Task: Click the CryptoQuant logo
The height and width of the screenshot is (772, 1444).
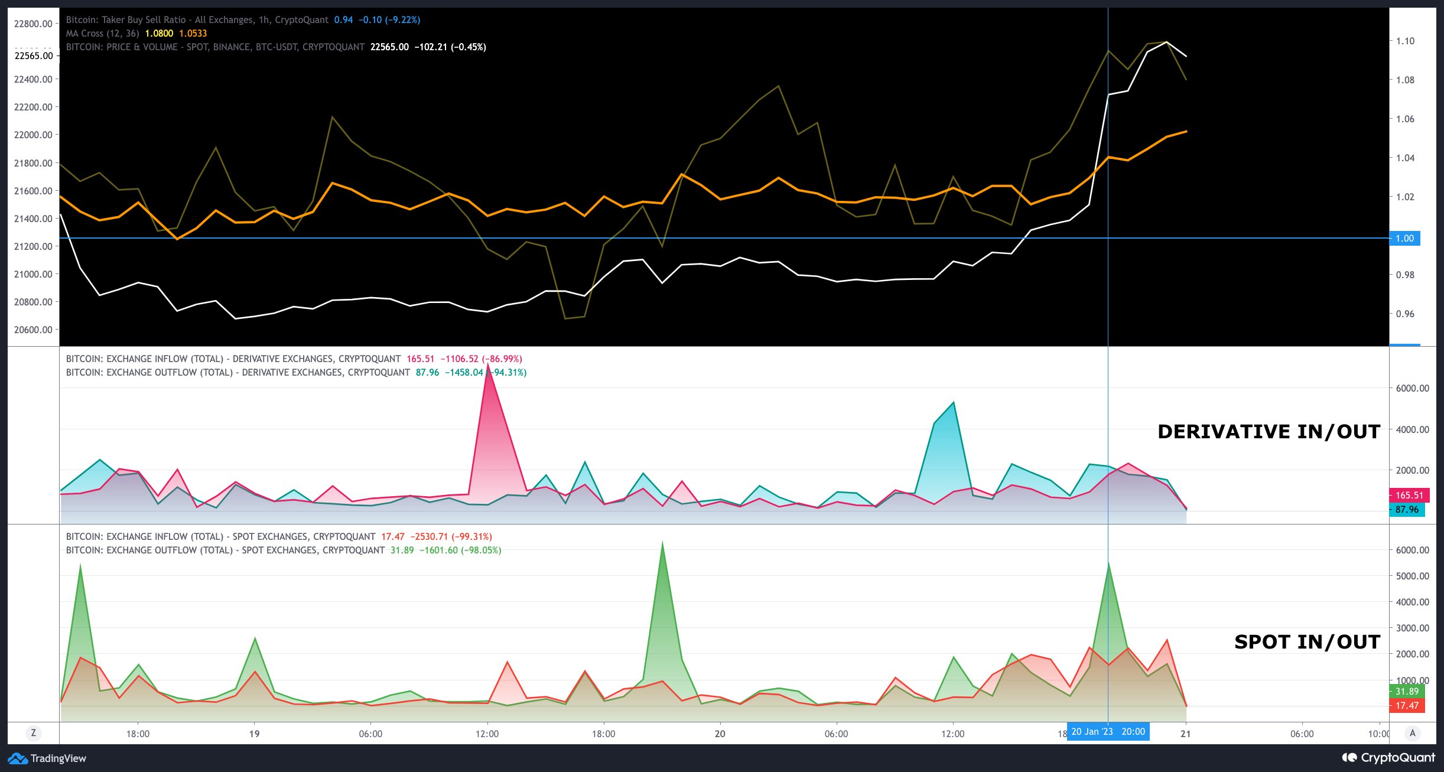Action: 1387,758
